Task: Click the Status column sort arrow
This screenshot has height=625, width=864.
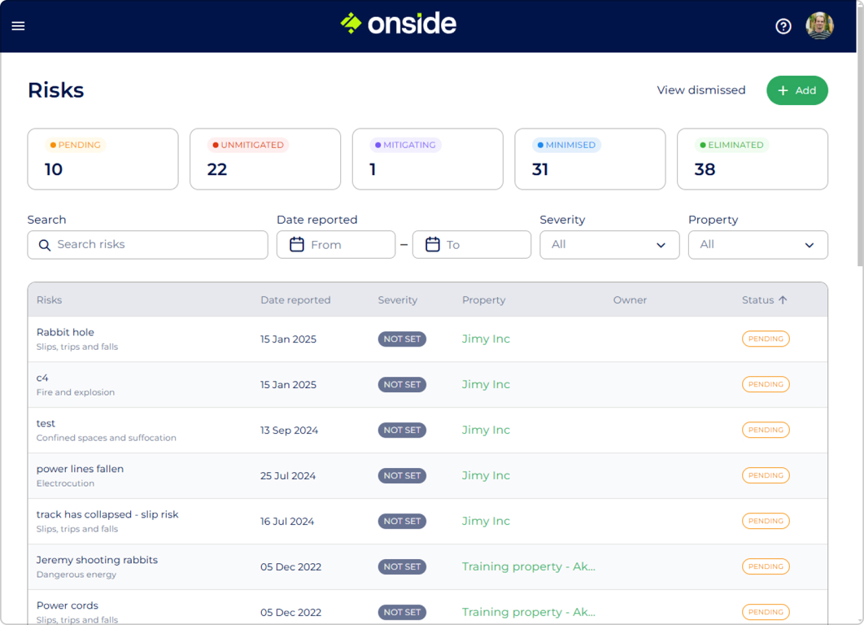Action: pyautogui.click(x=783, y=299)
